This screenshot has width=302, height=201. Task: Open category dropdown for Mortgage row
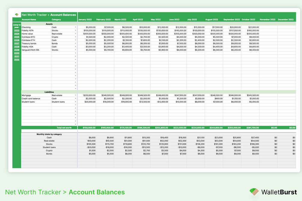pos(75,95)
